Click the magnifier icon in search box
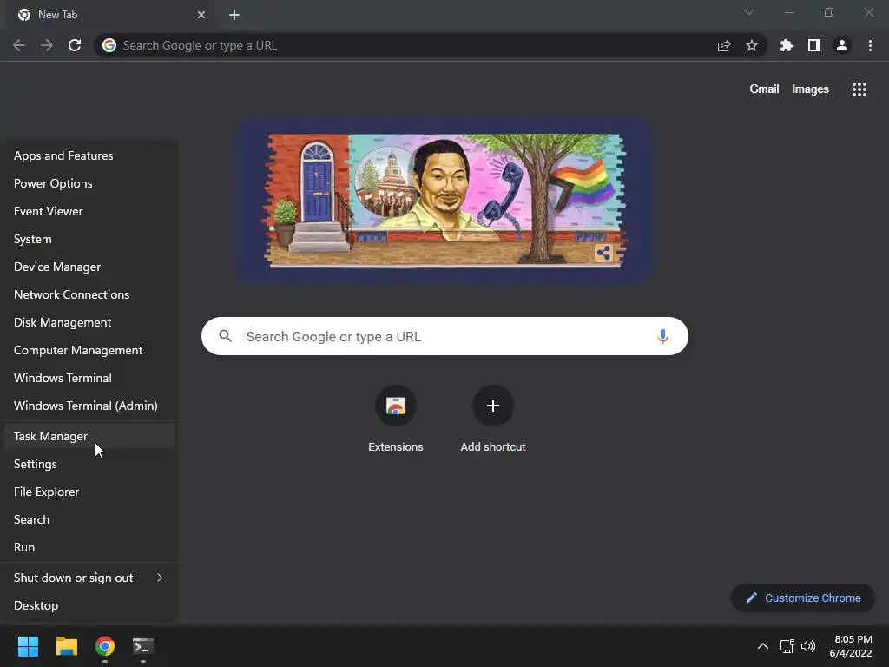The height and width of the screenshot is (667, 889). (x=225, y=336)
